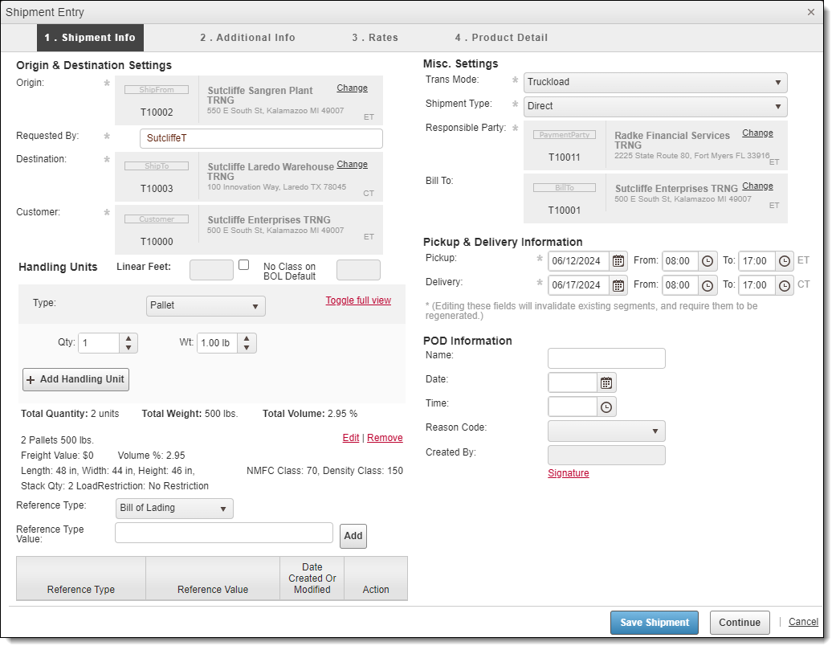Image resolution: width=836 pixels, height=650 pixels.
Task: Click the Pickup To time clock icon
Action: [784, 260]
